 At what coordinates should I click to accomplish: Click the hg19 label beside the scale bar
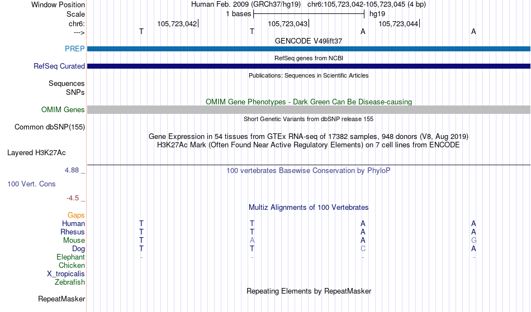point(377,14)
